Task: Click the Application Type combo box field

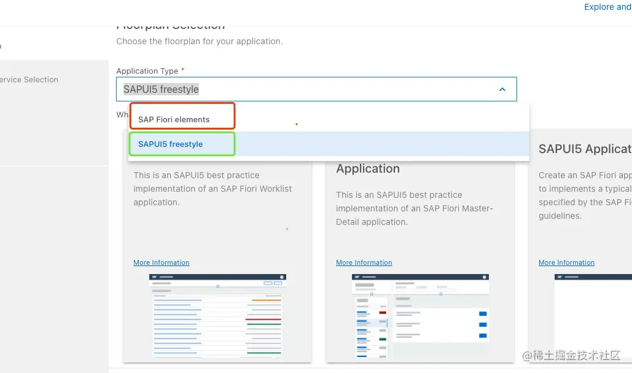Action: tap(316, 89)
